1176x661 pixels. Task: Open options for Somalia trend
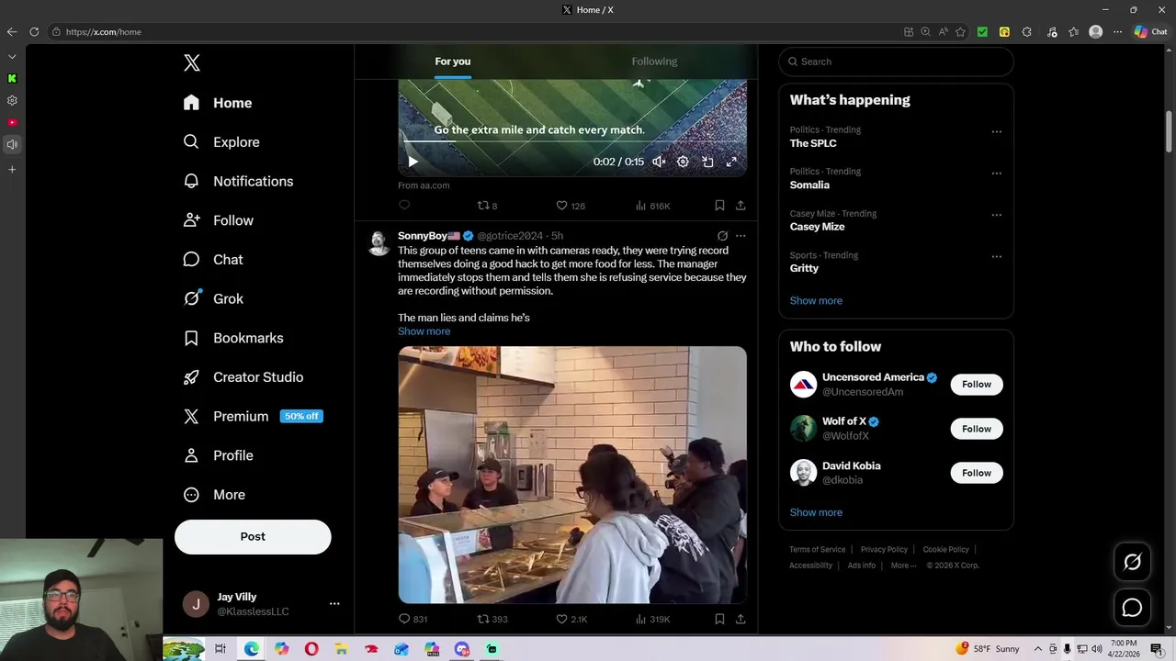pyautogui.click(x=996, y=174)
